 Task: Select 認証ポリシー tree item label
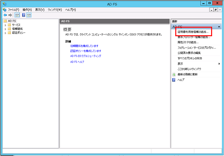point(19,33)
